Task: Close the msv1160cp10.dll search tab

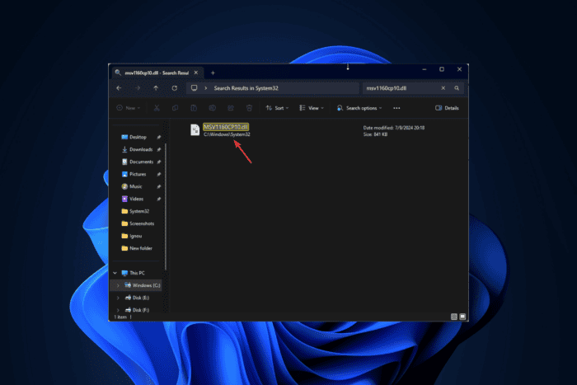Action: [x=196, y=73]
